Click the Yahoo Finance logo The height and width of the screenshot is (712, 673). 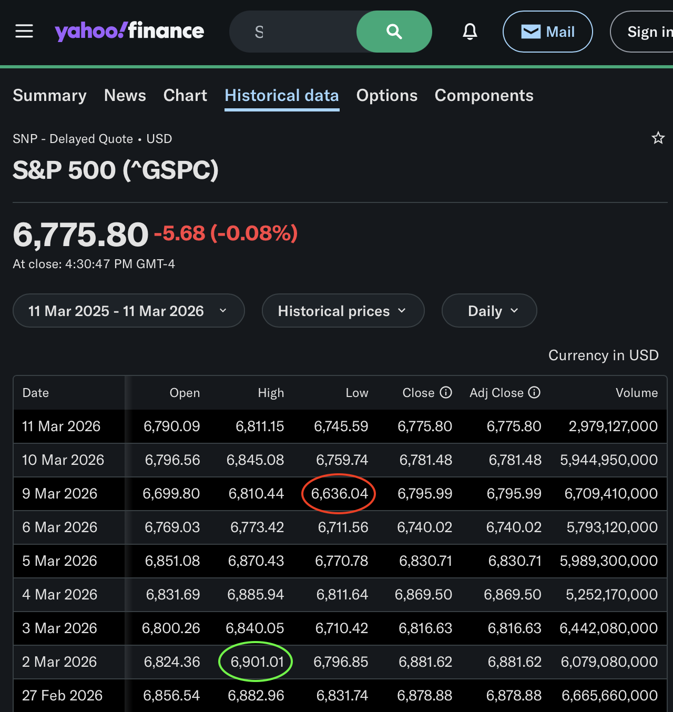point(129,32)
